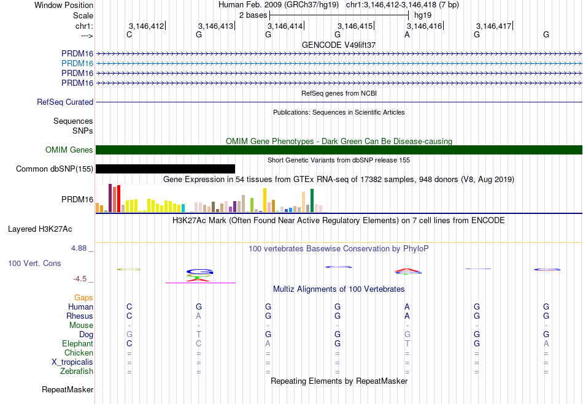
Task: Click 'Repeating Elements by RepeatMasker' title
Action: pos(339,381)
